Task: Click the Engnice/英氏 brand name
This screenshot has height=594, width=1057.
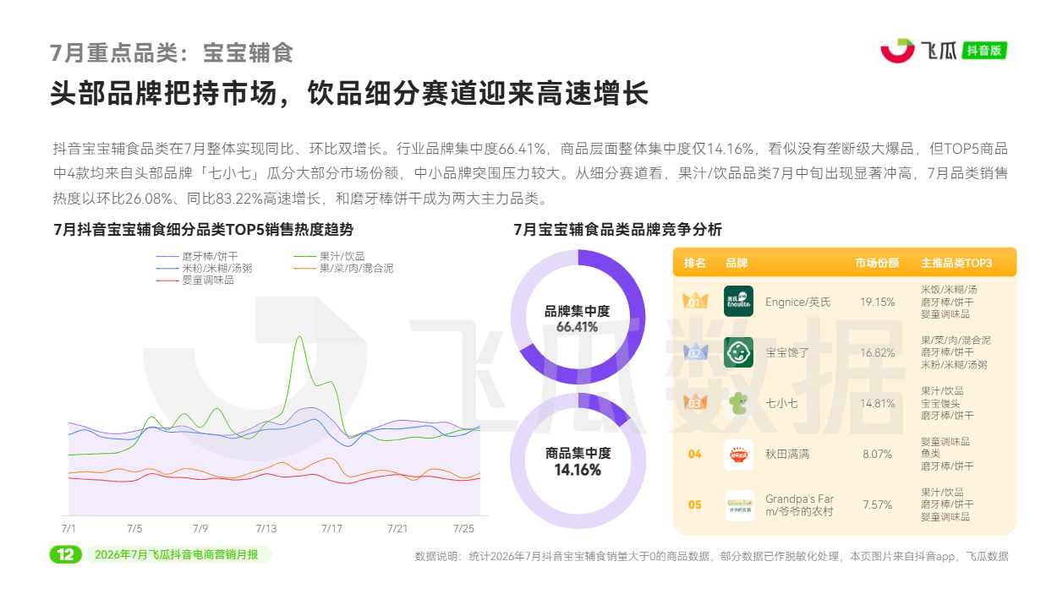Action: click(797, 302)
